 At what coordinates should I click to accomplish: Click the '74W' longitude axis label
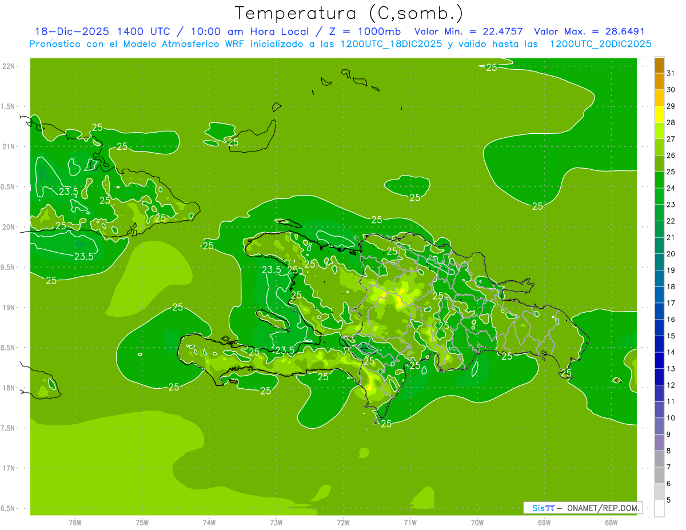(x=209, y=523)
